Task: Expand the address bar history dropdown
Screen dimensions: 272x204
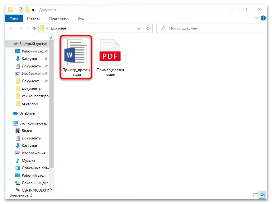Action: click(138, 28)
